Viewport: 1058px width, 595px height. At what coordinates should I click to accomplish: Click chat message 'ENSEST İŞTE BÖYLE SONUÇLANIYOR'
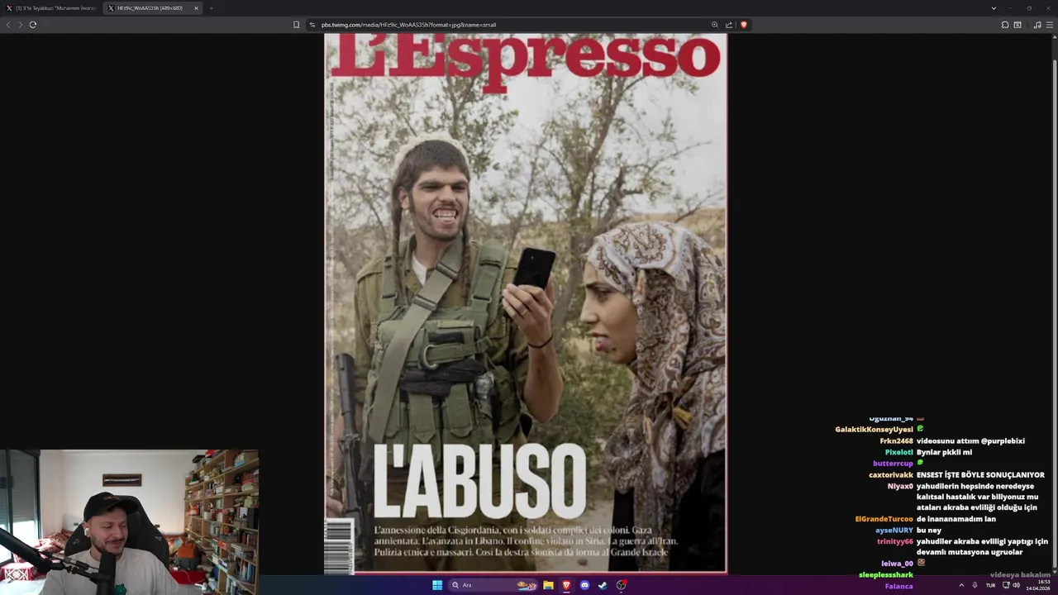tap(980, 475)
